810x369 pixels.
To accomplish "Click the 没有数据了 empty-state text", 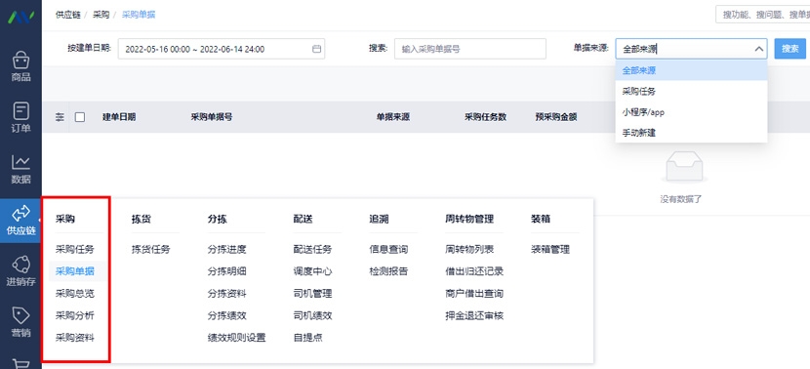I will [x=681, y=199].
